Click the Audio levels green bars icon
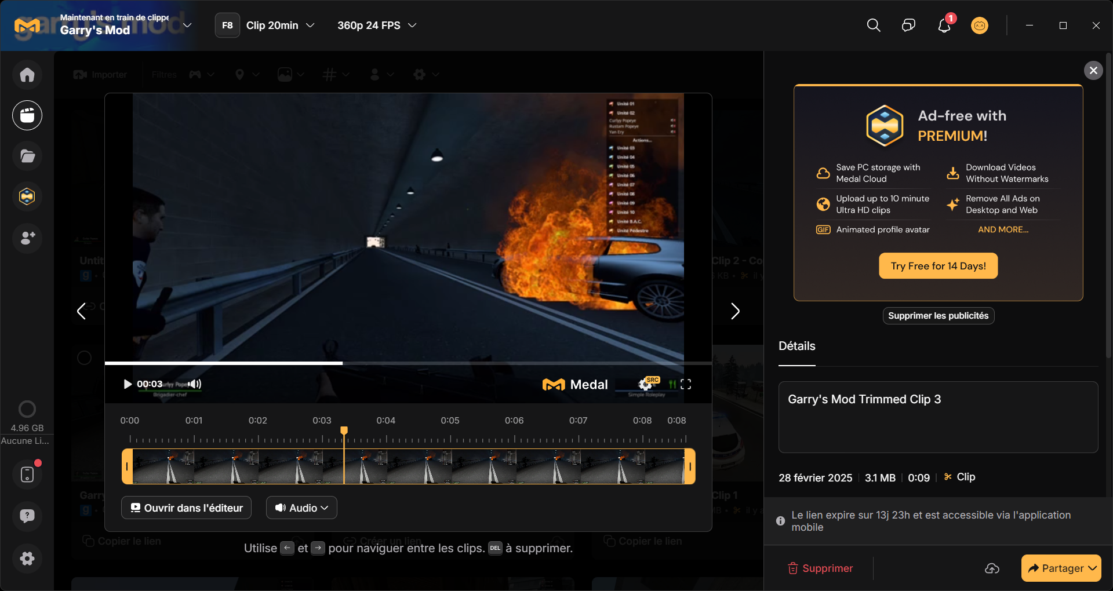This screenshot has height=591, width=1113. coord(672,384)
